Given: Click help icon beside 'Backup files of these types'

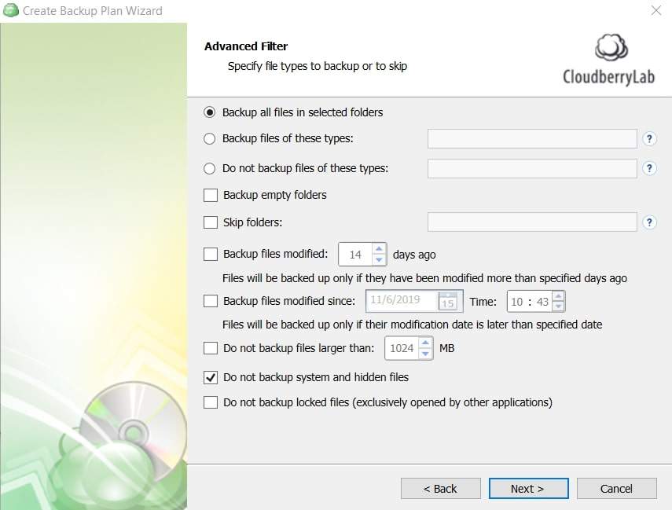Looking at the screenshot, I should (x=649, y=139).
